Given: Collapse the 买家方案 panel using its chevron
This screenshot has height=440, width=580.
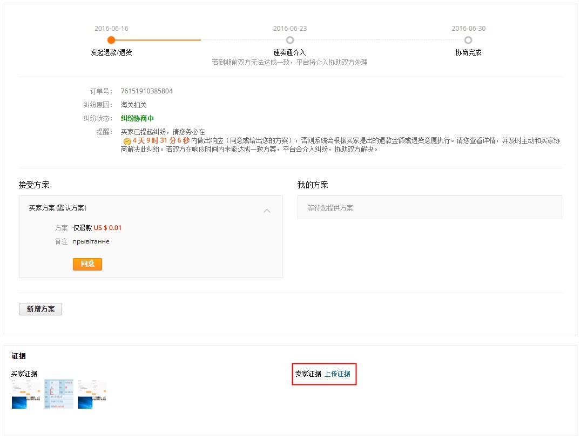Looking at the screenshot, I should [266, 211].
